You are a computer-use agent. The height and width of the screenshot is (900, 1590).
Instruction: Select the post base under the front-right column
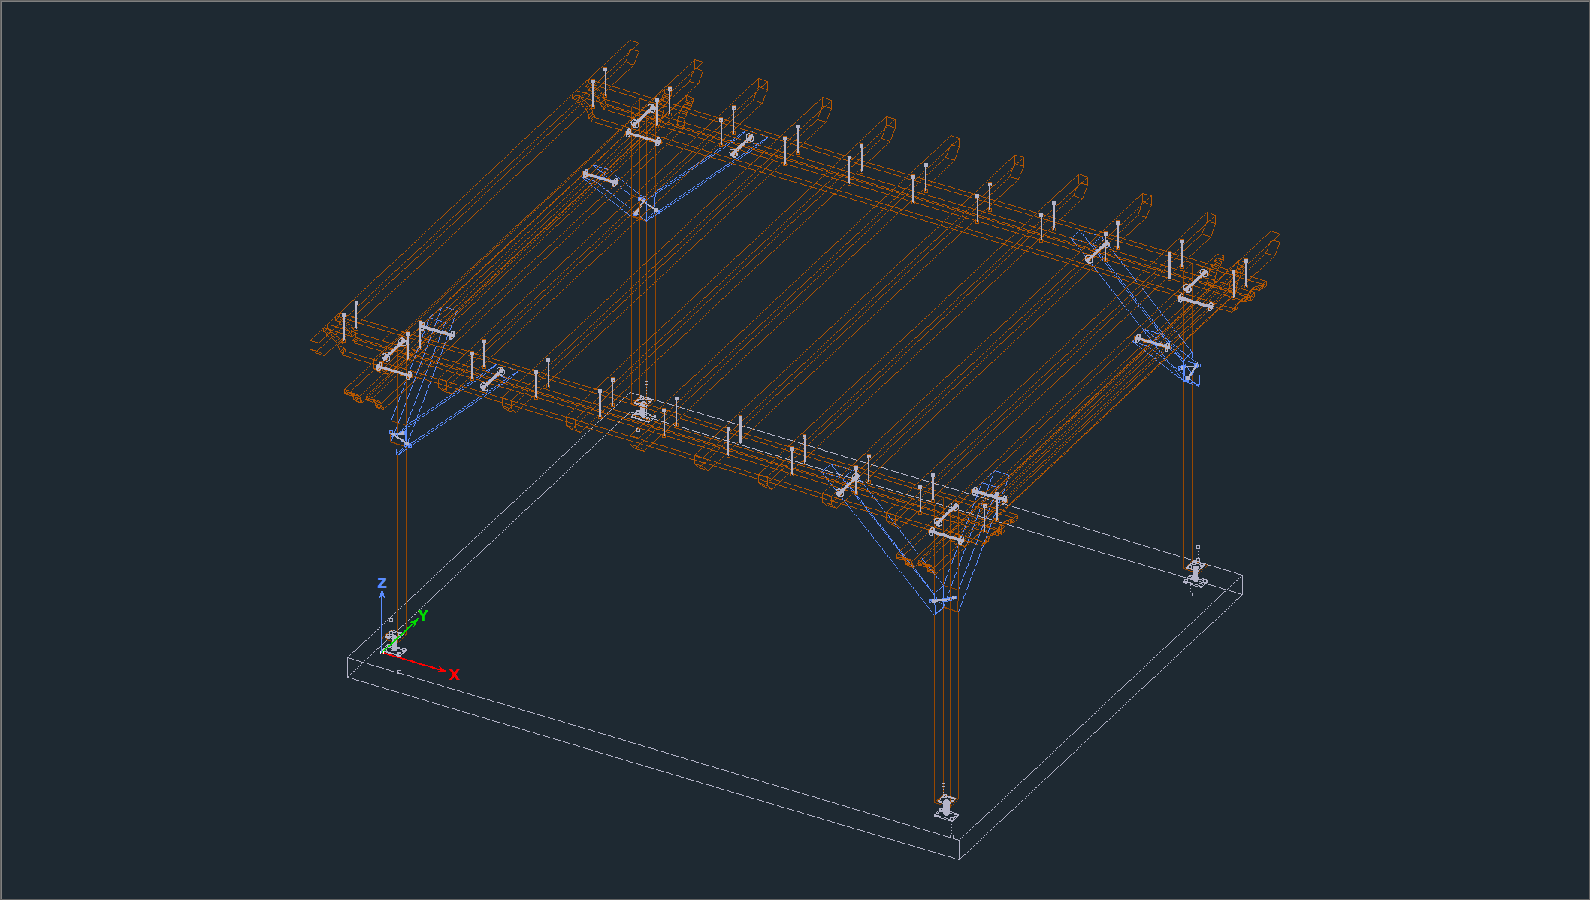(x=947, y=807)
